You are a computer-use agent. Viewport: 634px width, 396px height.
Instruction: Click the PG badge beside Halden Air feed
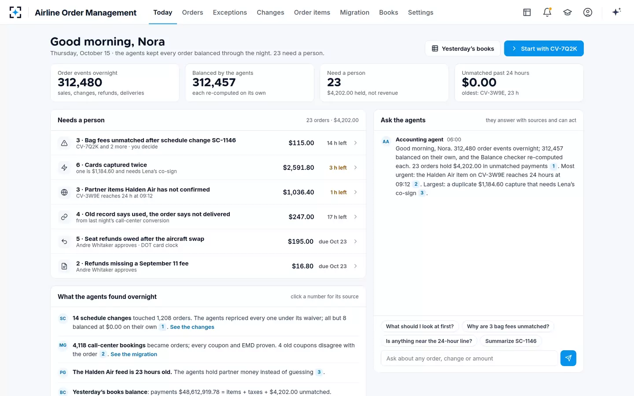pyautogui.click(x=63, y=372)
